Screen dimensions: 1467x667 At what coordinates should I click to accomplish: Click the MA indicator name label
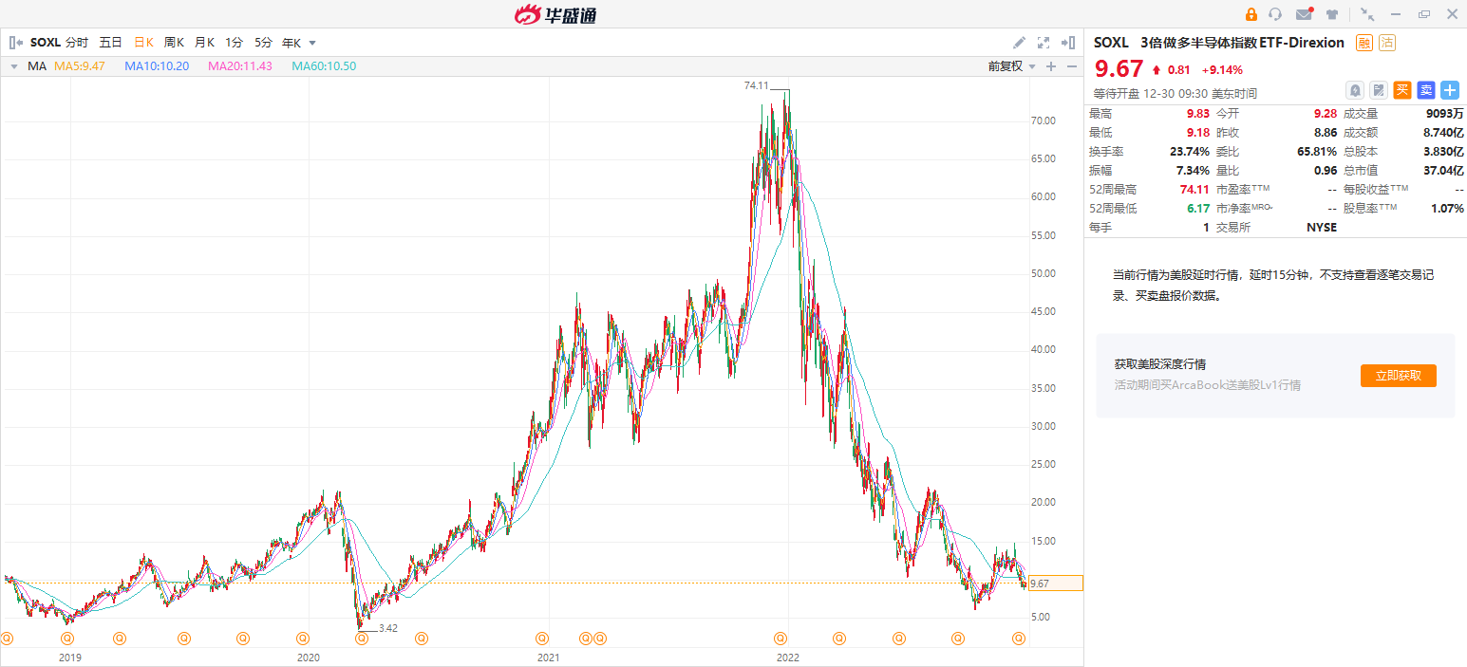[37, 66]
